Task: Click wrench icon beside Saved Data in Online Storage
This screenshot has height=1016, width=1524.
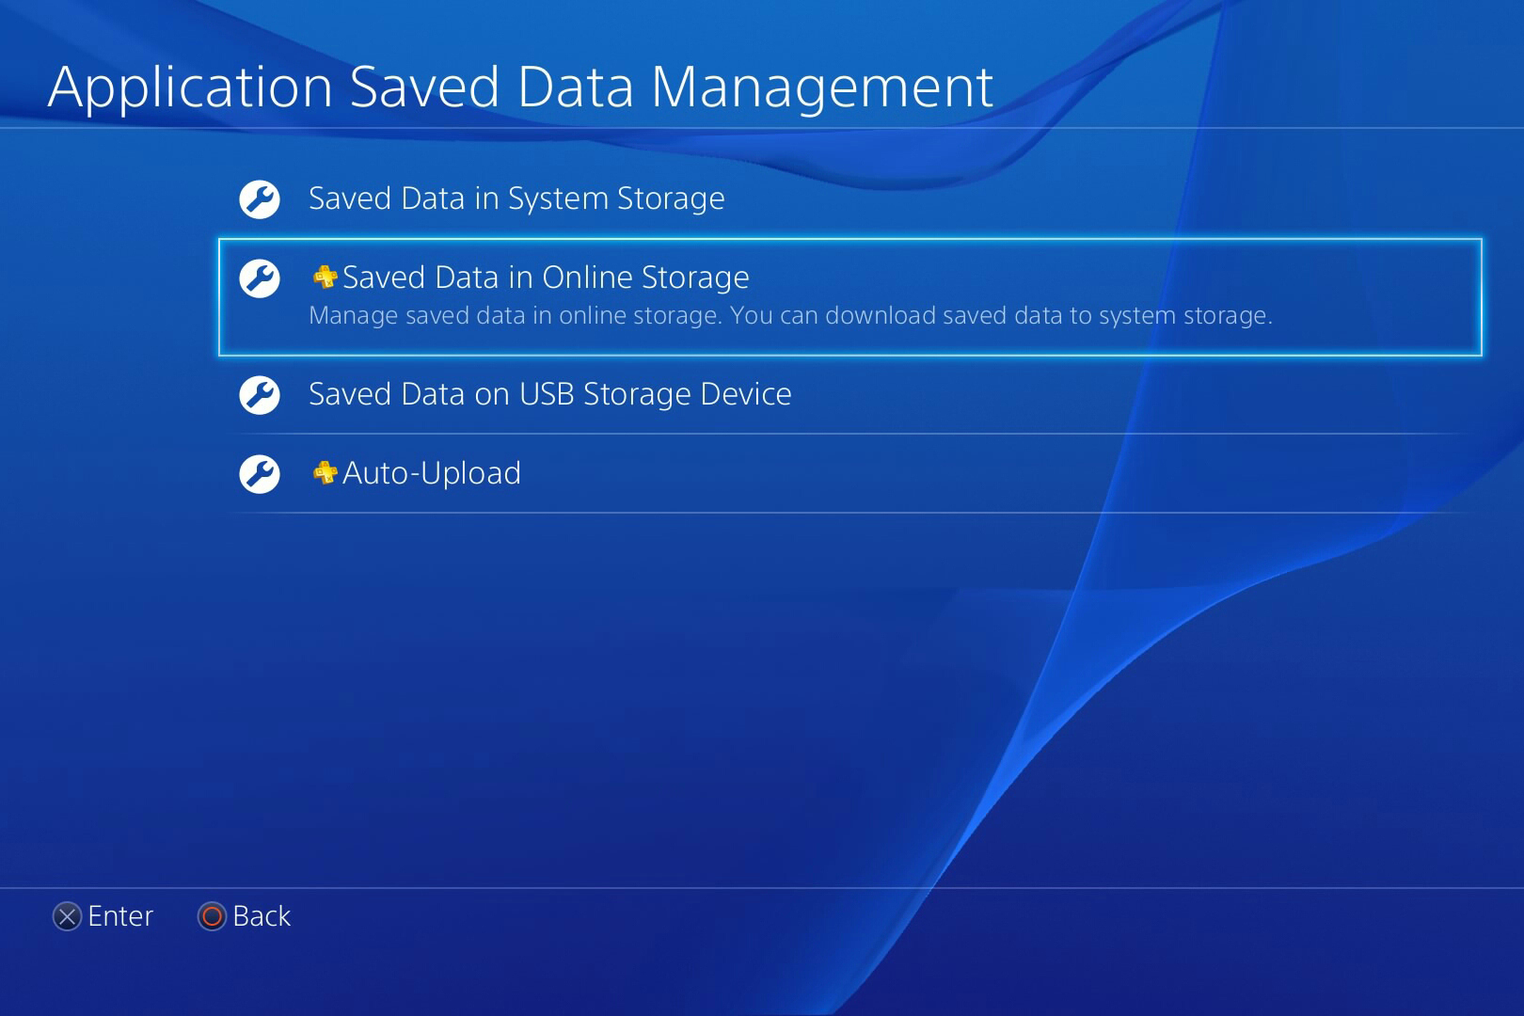Action: [x=260, y=278]
